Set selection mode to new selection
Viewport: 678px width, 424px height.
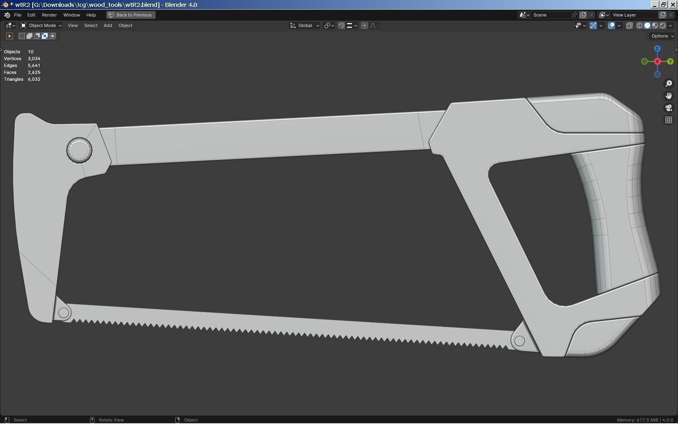22,36
